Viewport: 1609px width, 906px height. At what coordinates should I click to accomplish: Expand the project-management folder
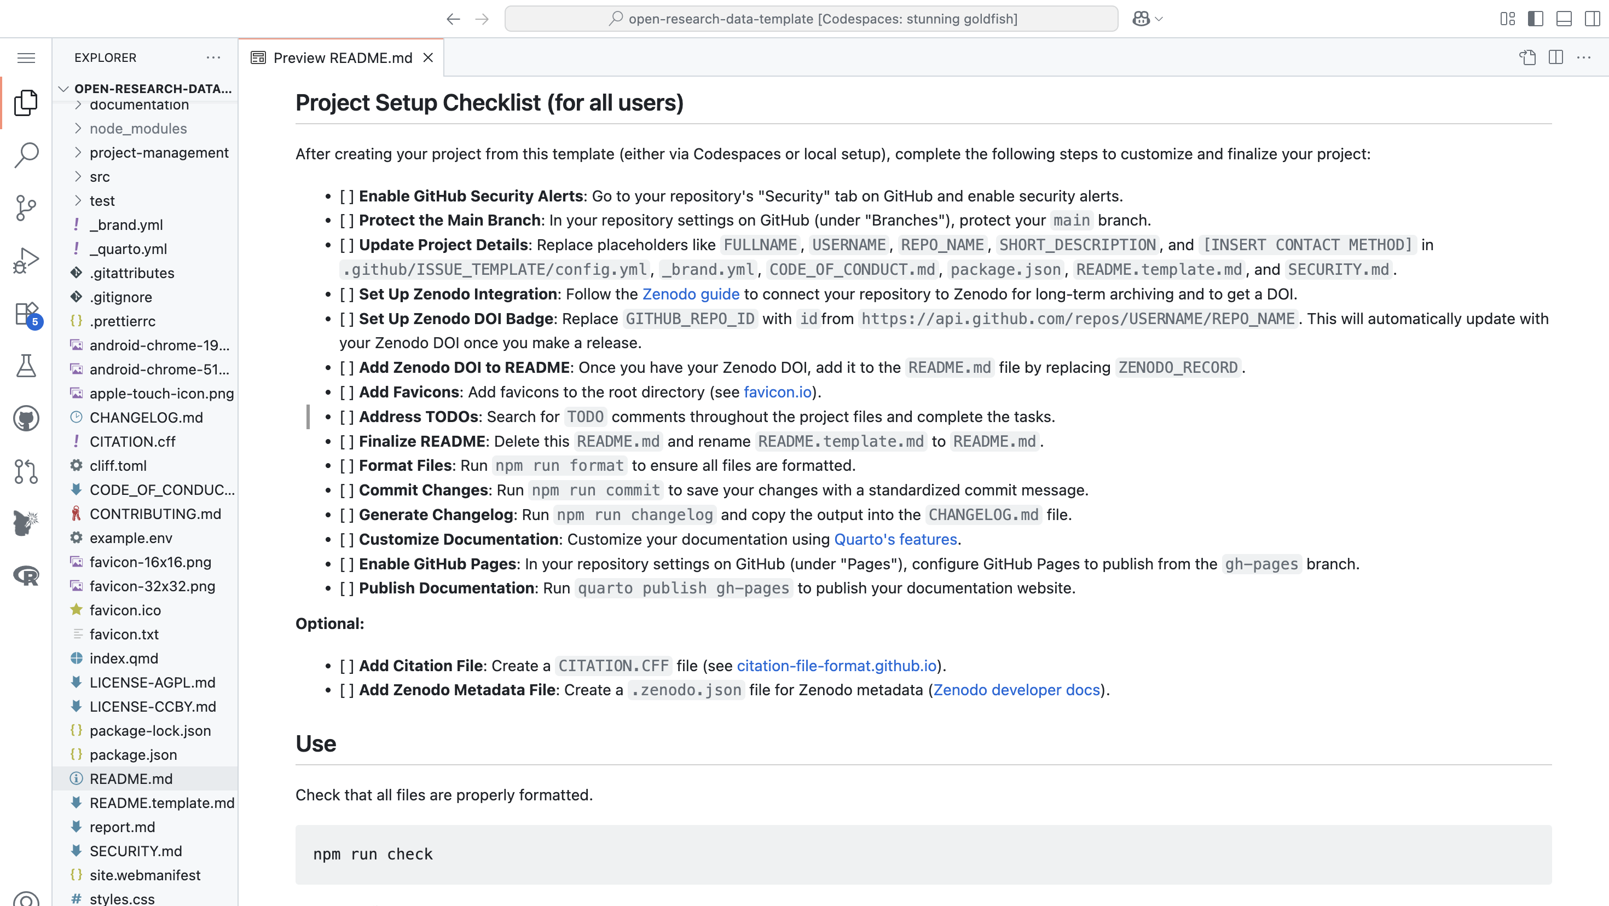point(159,152)
